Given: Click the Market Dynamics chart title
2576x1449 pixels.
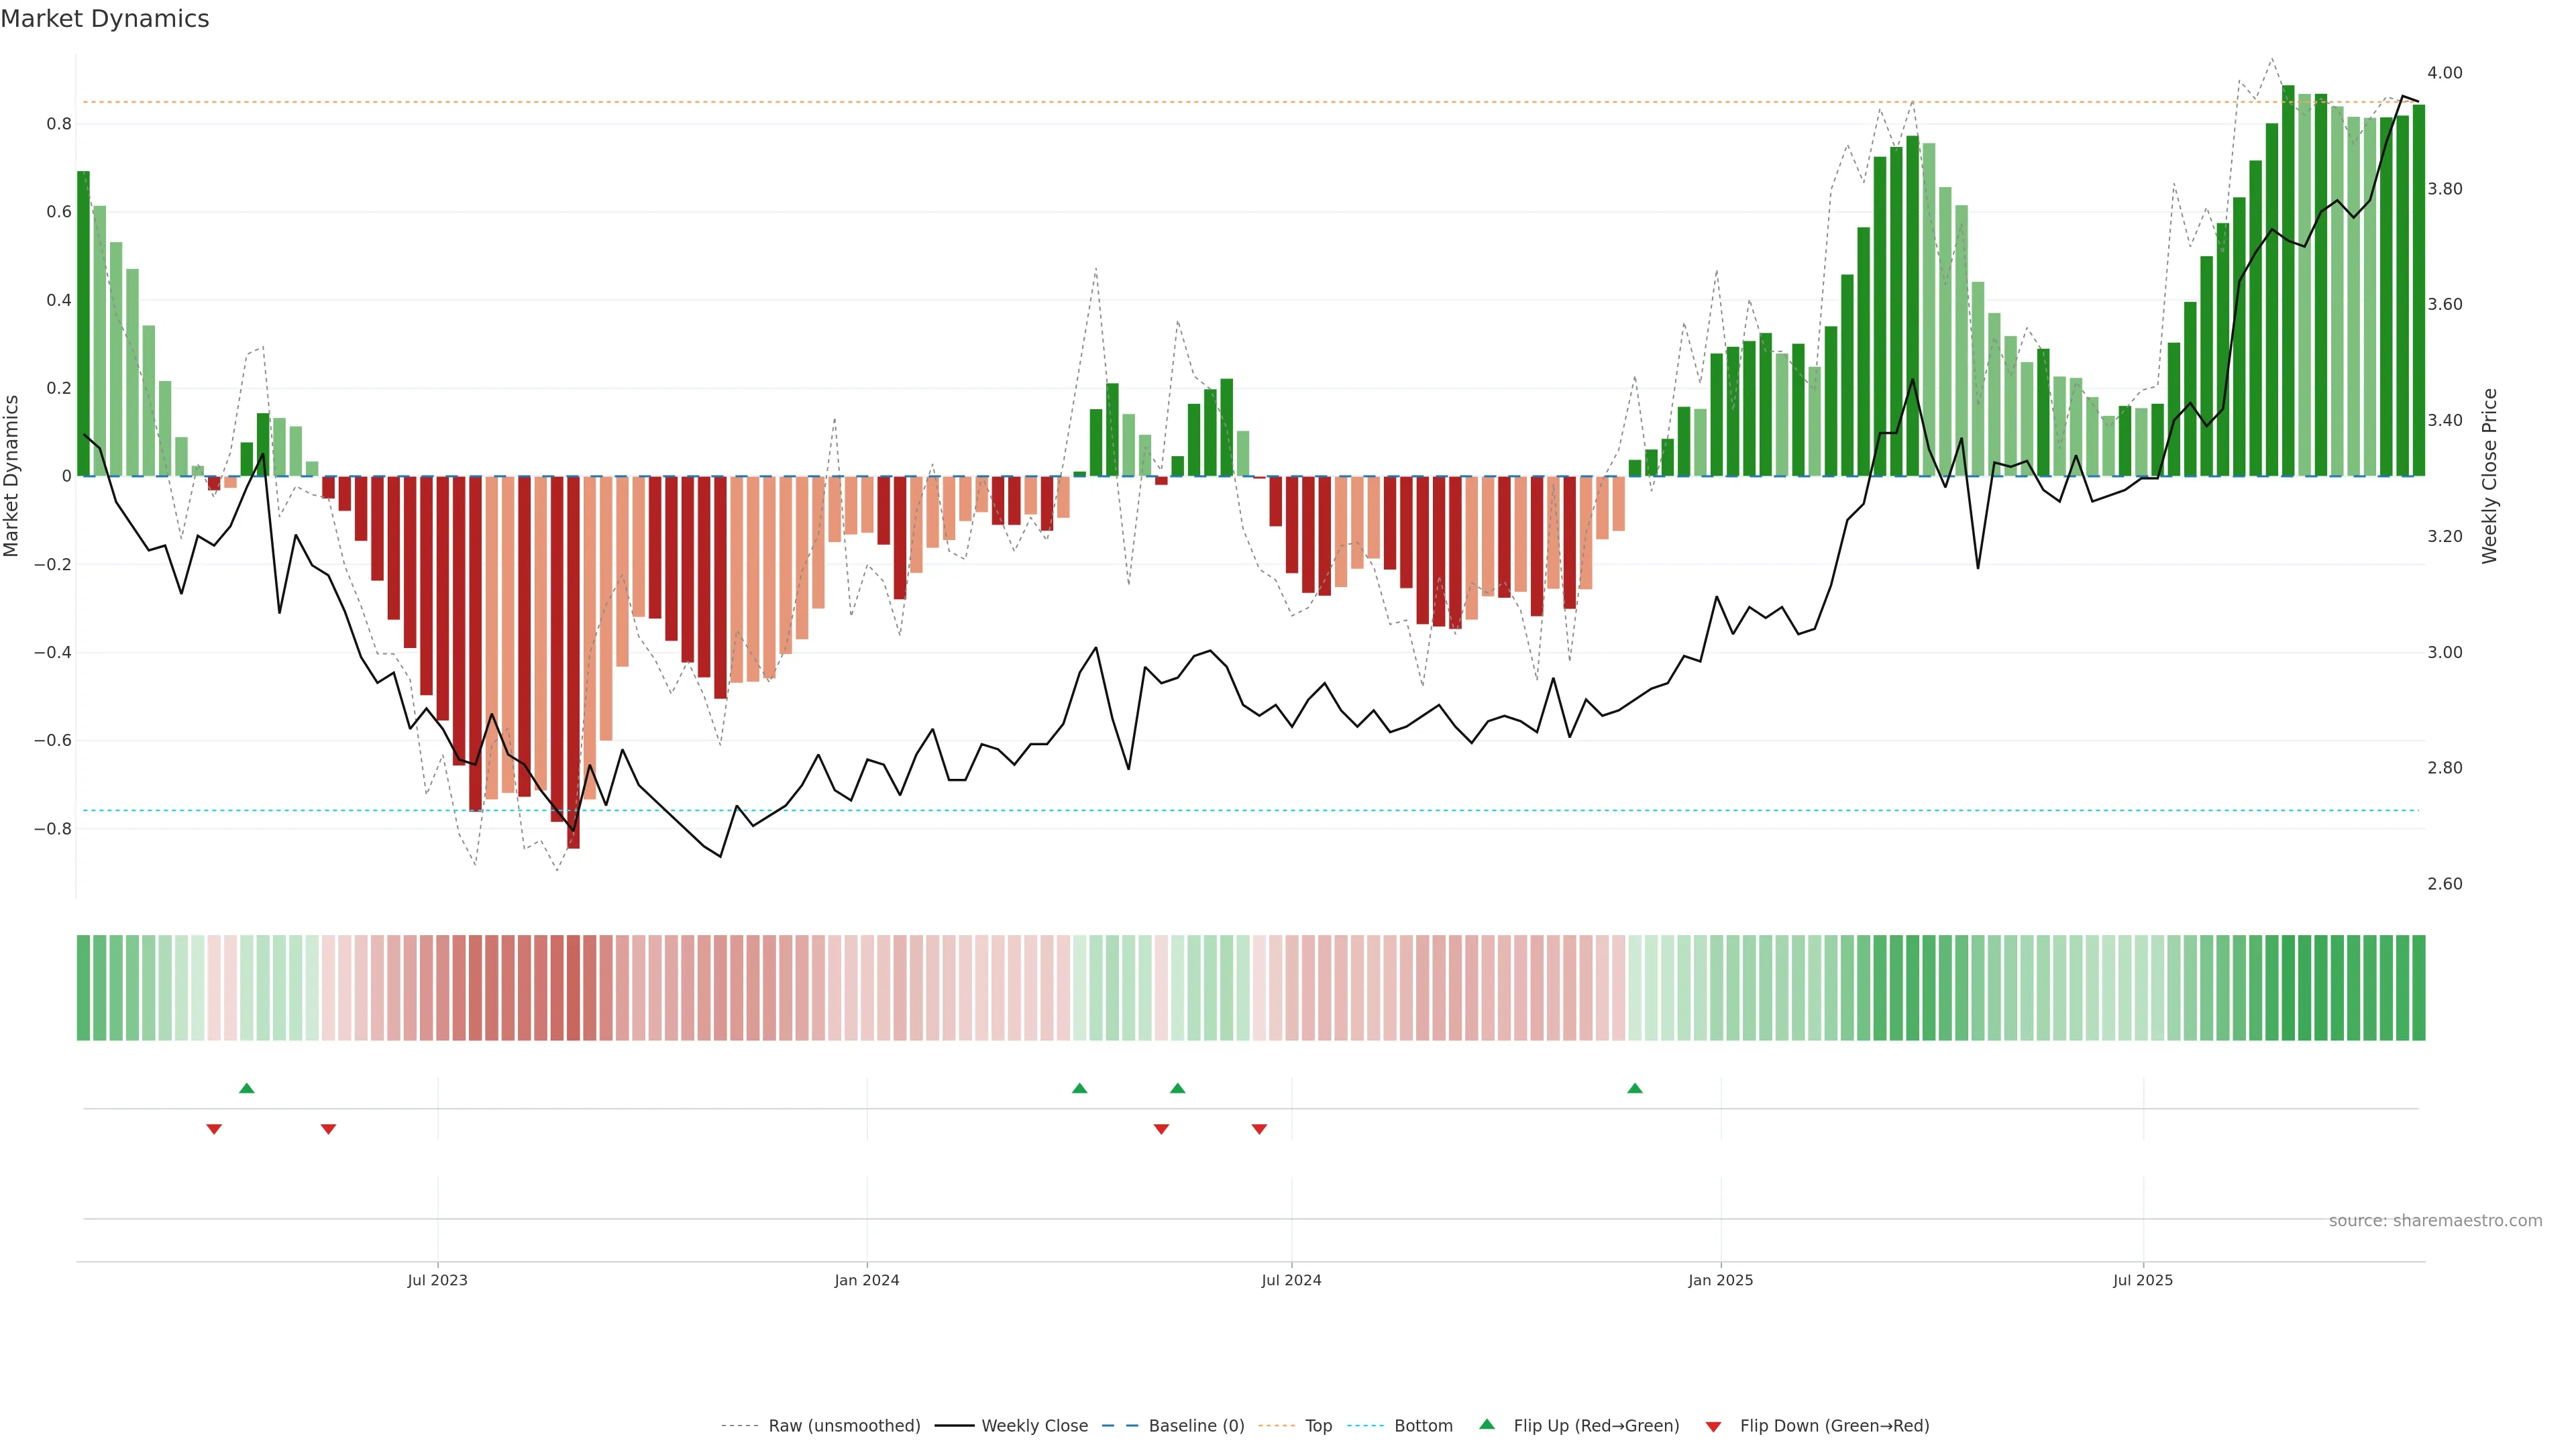Looking at the screenshot, I should pos(105,19).
